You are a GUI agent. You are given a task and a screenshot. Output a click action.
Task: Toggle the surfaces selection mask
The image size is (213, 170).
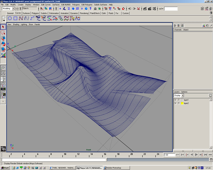tap(73, 9)
